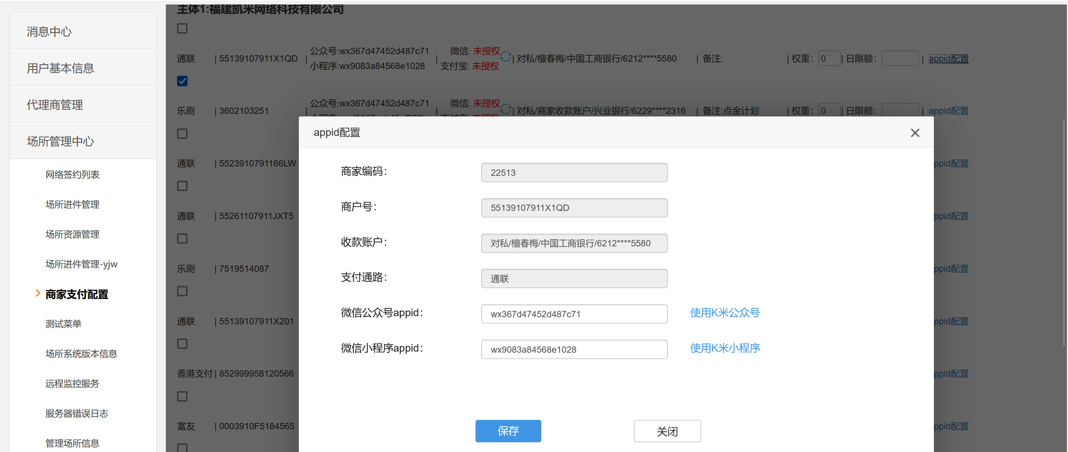The height and width of the screenshot is (452, 1068).
Task: Go to 场所进件管理-yjw menu item
Action: tap(81, 264)
